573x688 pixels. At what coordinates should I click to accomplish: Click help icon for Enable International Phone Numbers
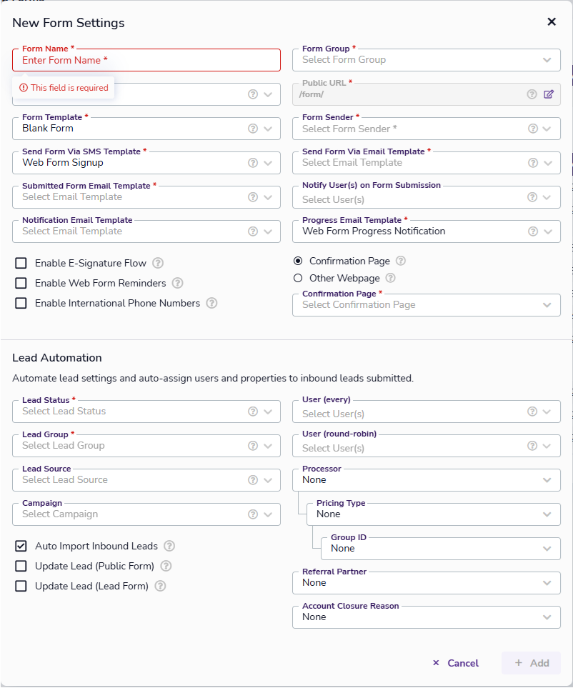(211, 303)
